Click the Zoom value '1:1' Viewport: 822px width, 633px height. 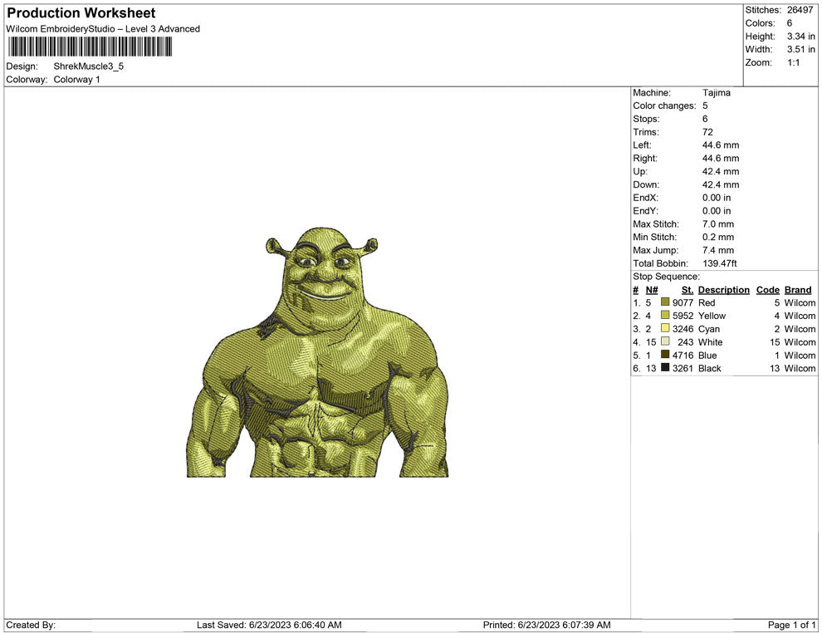point(793,62)
